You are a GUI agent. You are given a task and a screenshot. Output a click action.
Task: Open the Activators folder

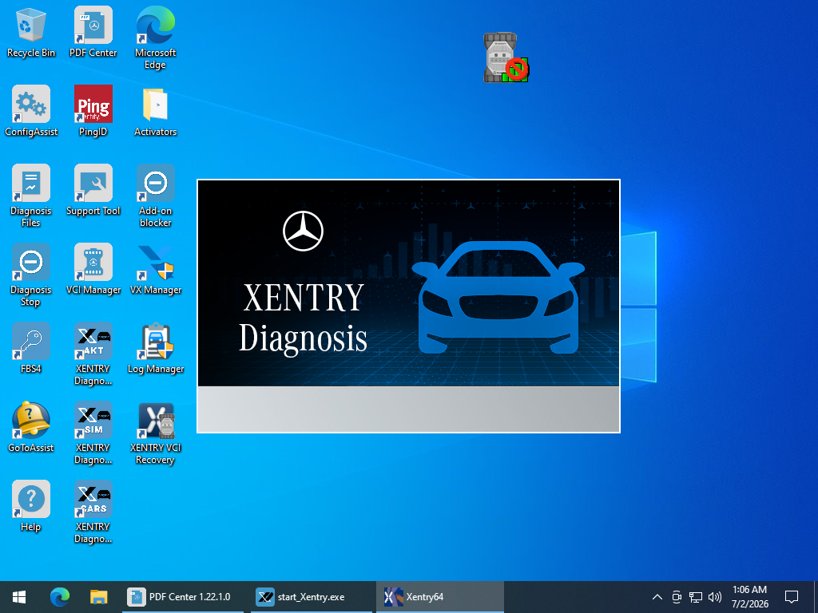point(156,111)
